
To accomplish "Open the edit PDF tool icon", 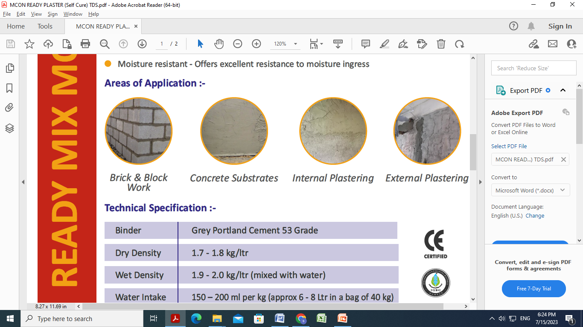I will pyautogui.click(x=422, y=44).
